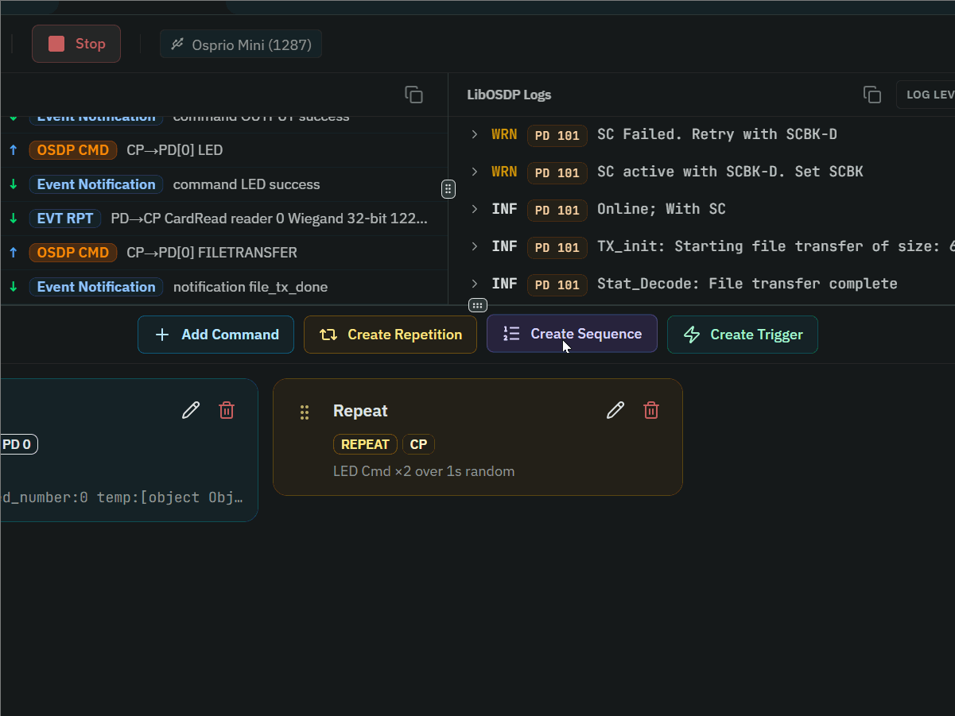Click the REPEAT tag on Repeat card
Viewport: 955px width, 716px height.
(365, 444)
